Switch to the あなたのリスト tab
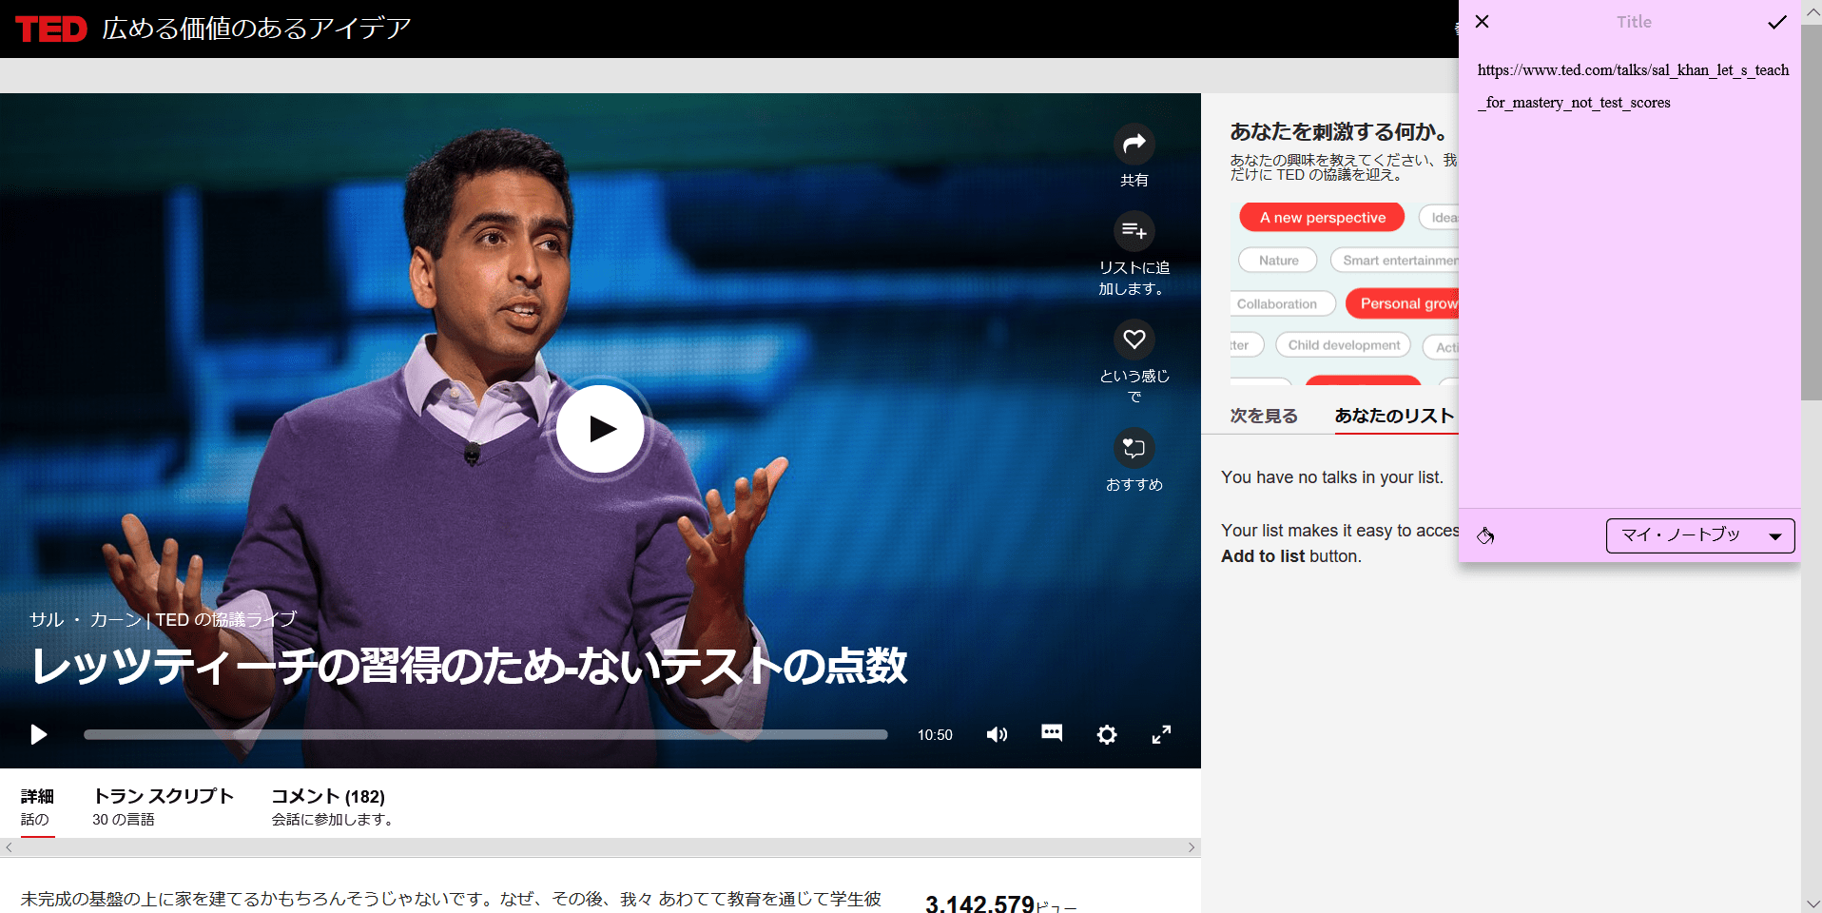The height and width of the screenshot is (913, 1822). click(x=1394, y=416)
